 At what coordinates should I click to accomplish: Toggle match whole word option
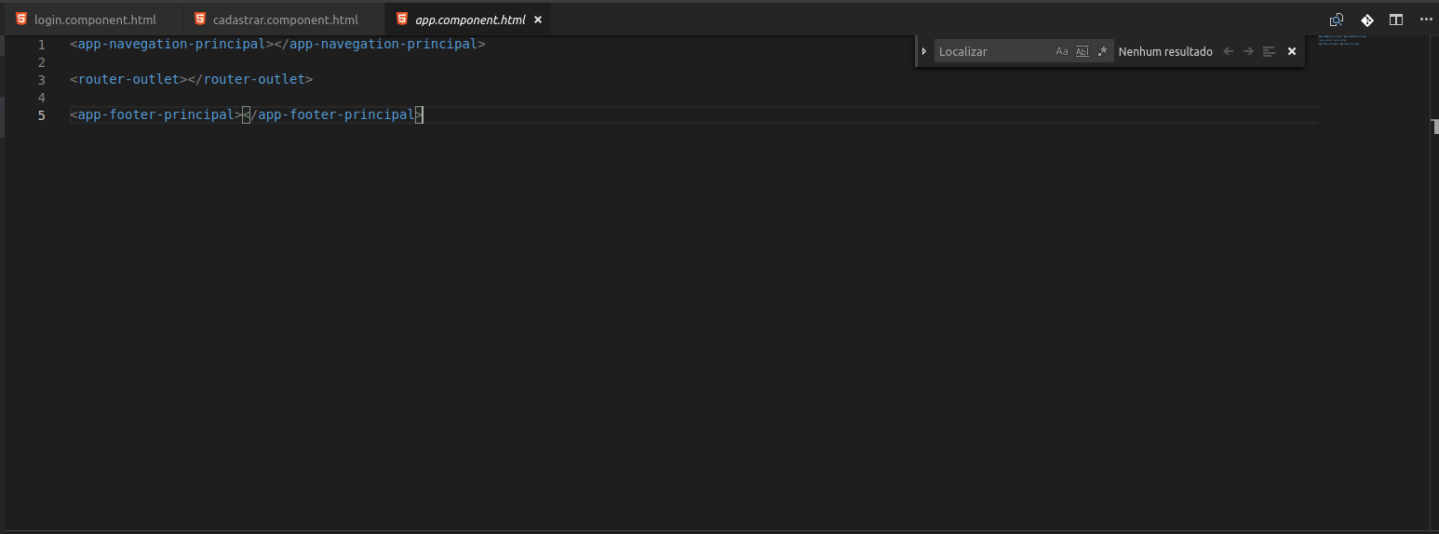click(x=1083, y=51)
